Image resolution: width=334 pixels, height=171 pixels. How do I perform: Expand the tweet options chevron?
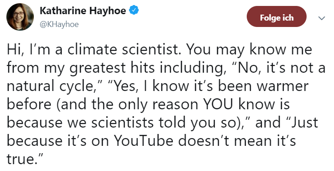(321, 18)
